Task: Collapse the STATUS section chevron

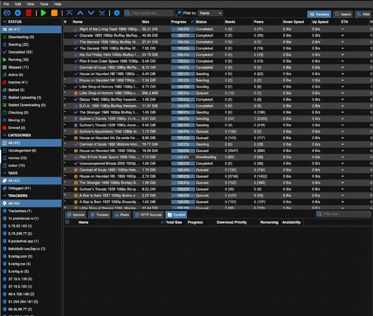Action: pos(4,22)
